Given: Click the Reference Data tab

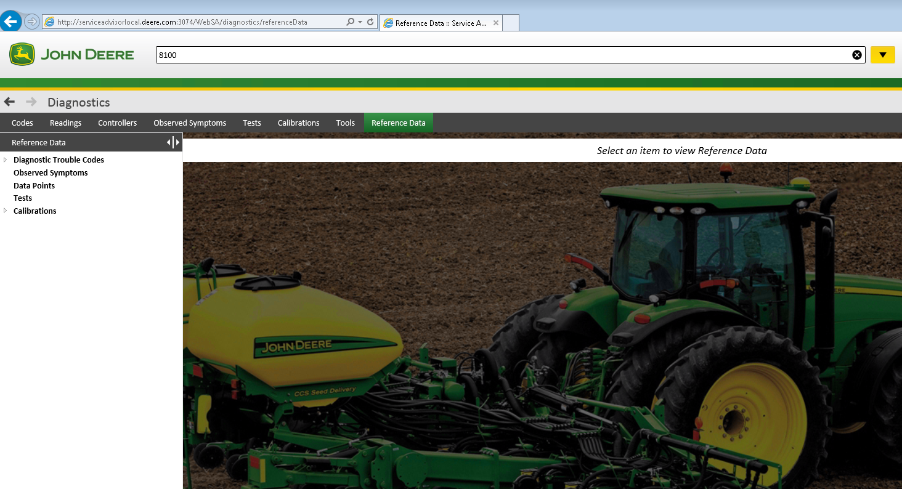Looking at the screenshot, I should point(399,123).
